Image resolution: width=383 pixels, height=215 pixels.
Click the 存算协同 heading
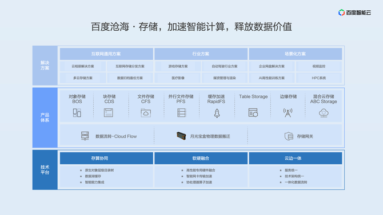pyautogui.click(x=99, y=158)
